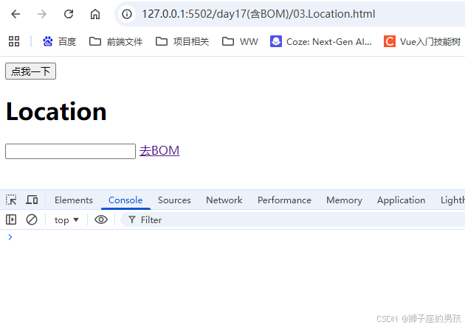Show the console sidebar icon
The image size is (465, 327).
[11, 219]
